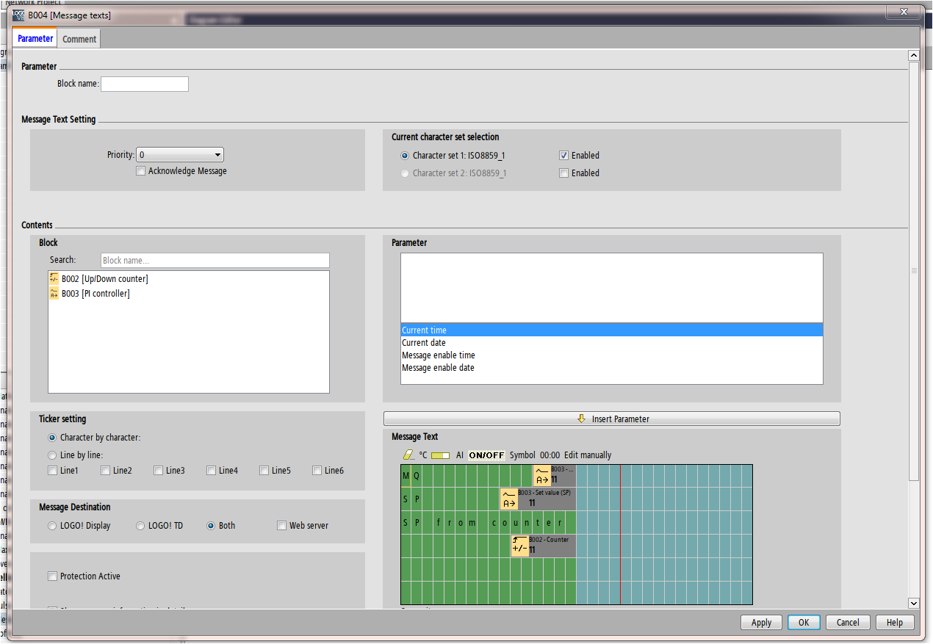Image resolution: width=933 pixels, height=644 pixels.
Task: Click the B003 Set value (SP) block icon
Action: [x=508, y=499]
